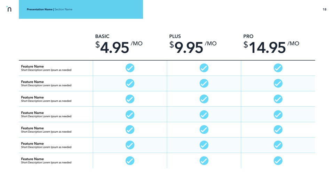The image size is (334, 187).
Task: Select the BASIC plan heading
Action: coord(102,36)
